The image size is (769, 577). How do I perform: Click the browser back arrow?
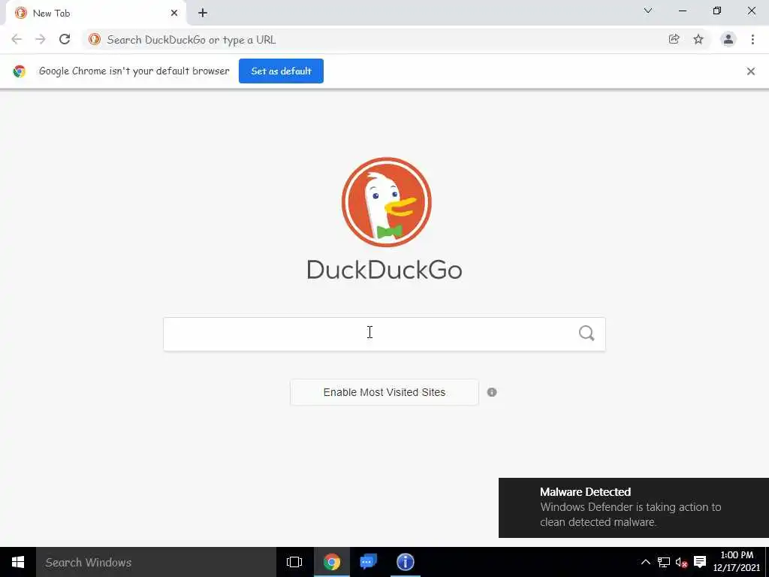(17, 39)
